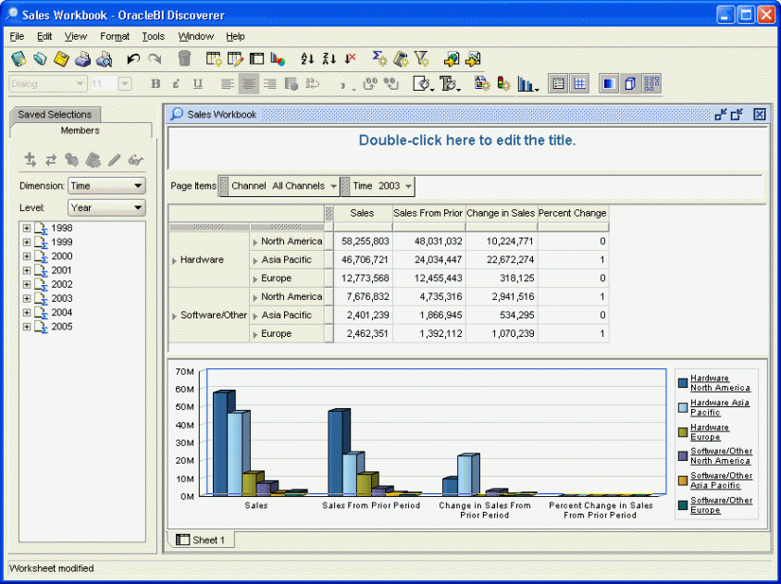Screen dimensions: 781x584
Task: Open the File menu
Action: click(x=17, y=36)
